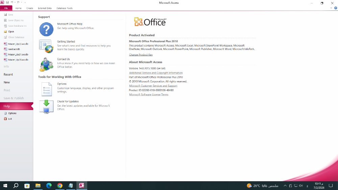Click Exit in the File sidebar
This screenshot has width=338, height=190.
click(10, 119)
